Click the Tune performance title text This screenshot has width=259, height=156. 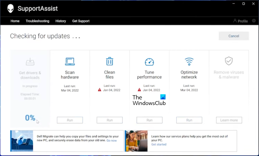149,74
